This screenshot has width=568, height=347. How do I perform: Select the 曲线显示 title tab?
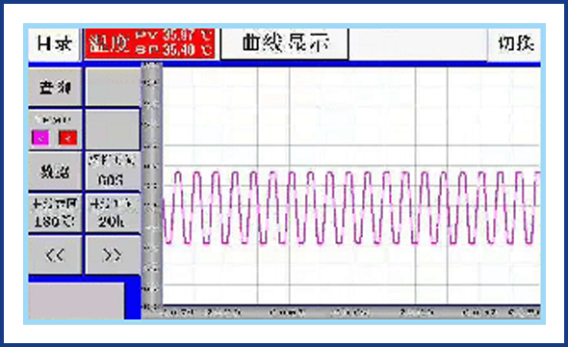[x=285, y=43]
